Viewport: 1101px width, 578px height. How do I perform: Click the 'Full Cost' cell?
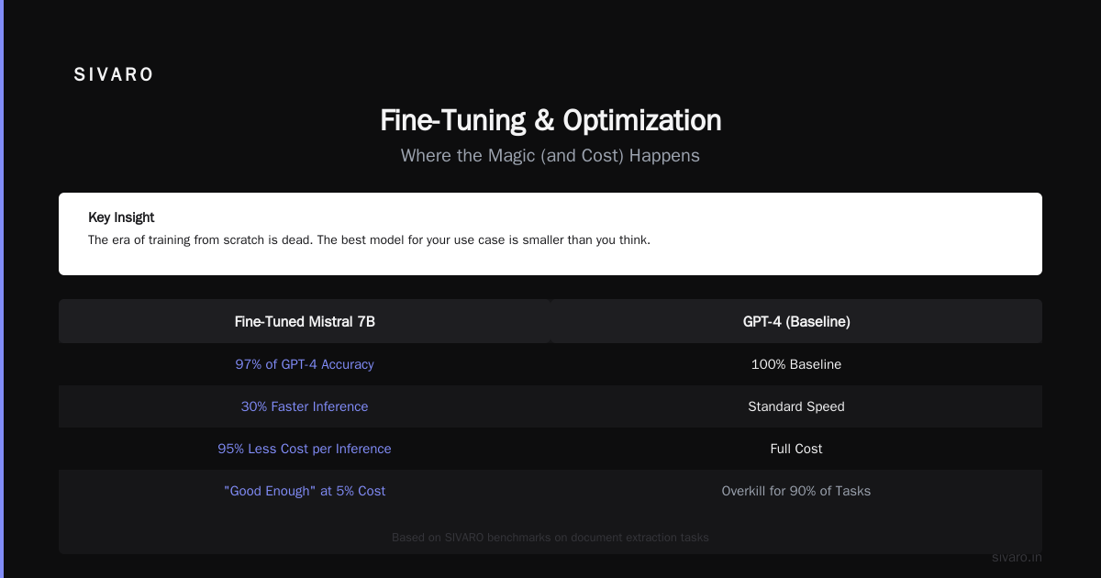(x=796, y=449)
